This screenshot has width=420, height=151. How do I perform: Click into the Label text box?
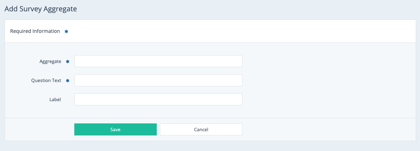tap(158, 99)
